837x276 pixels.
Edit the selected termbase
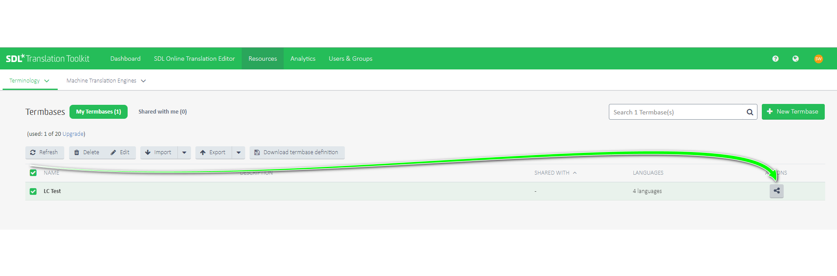(120, 152)
